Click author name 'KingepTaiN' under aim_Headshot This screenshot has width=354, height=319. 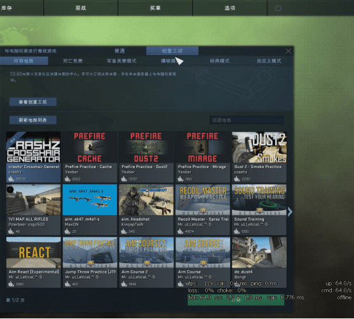(132, 225)
